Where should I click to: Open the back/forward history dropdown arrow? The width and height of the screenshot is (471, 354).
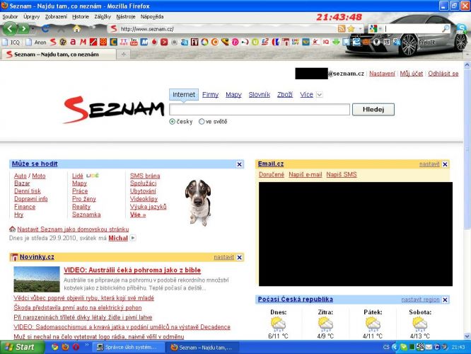(33, 29)
